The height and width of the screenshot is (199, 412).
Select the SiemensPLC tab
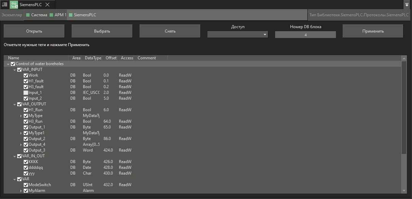coord(31,4)
